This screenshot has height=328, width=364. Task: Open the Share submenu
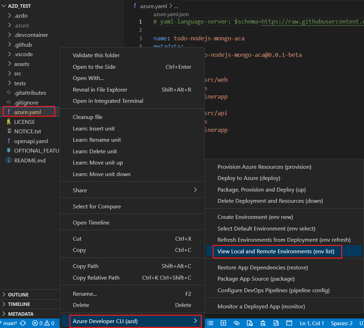[132, 190]
